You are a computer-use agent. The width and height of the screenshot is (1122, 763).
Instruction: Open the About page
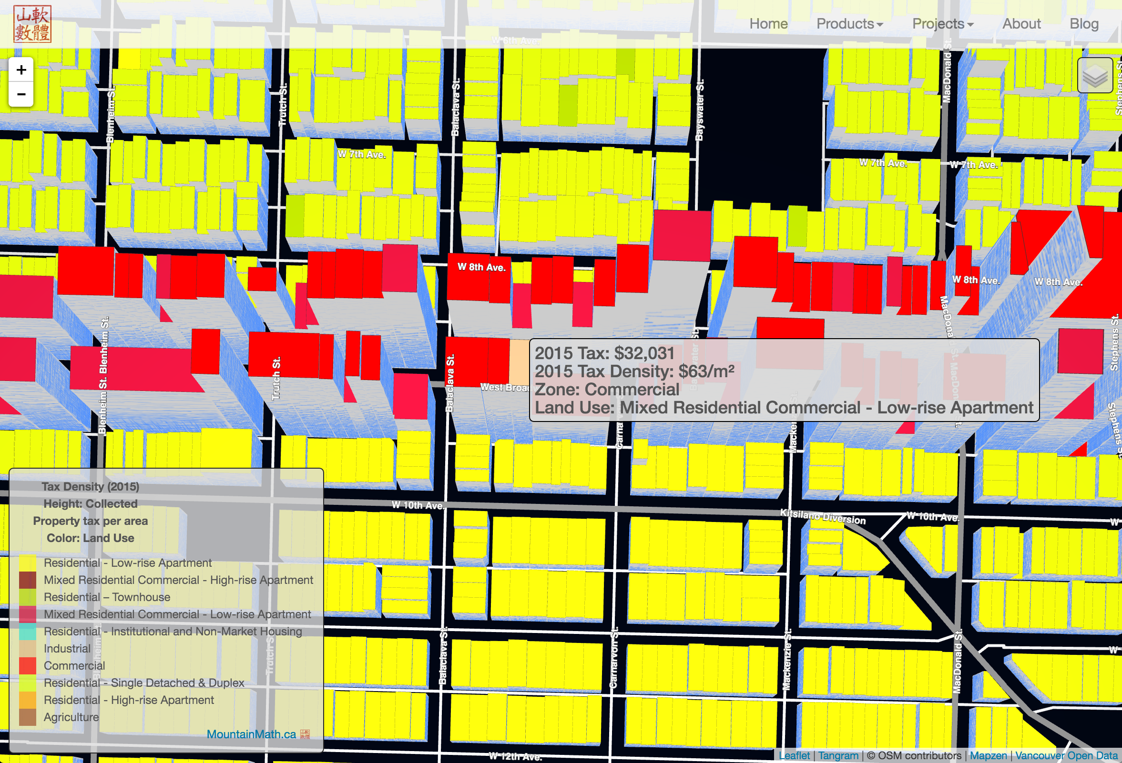pos(1021,24)
